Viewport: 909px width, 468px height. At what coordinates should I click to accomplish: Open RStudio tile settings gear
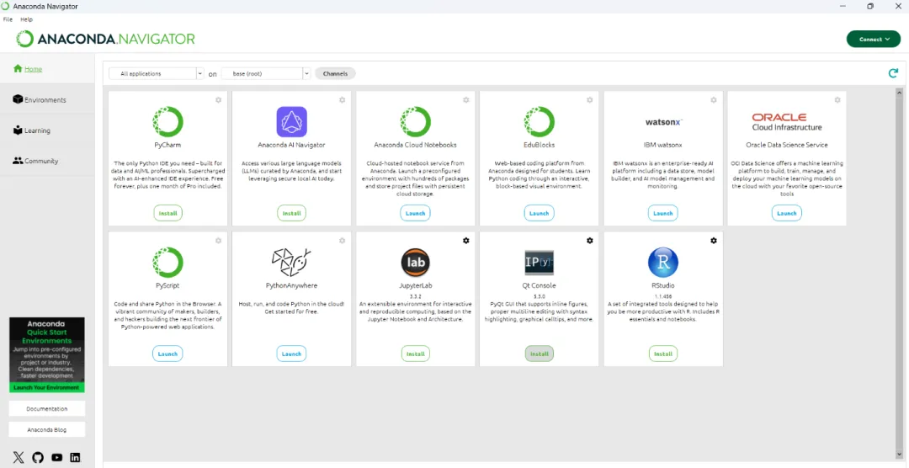[x=714, y=240]
